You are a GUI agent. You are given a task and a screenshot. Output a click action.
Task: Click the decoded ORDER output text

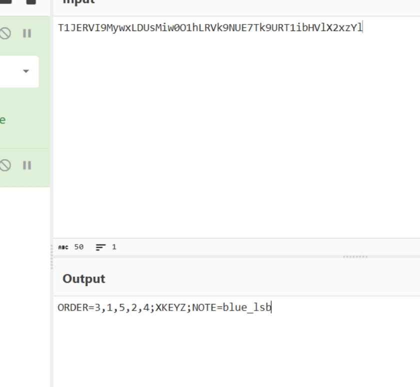[x=164, y=307]
